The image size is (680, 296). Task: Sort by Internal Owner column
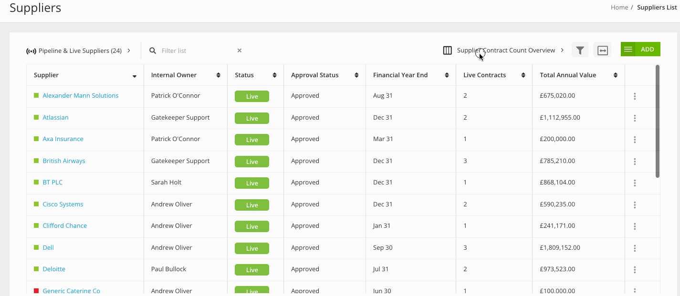click(218, 75)
